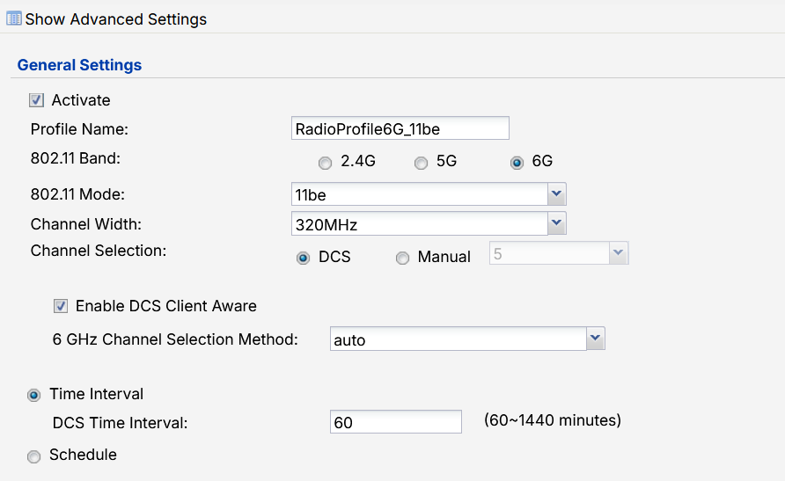Select the Schedule radio button
Viewport: 785px width, 481px height.
pos(33,456)
